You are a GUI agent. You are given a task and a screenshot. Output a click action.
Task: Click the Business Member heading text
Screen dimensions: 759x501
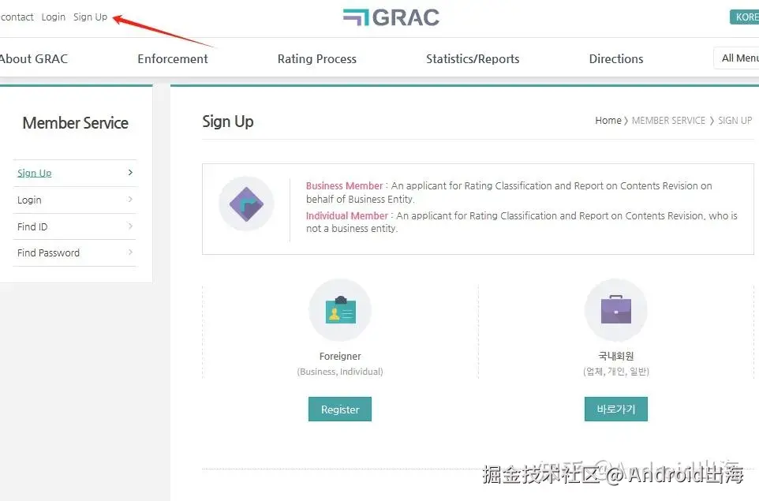(x=344, y=186)
